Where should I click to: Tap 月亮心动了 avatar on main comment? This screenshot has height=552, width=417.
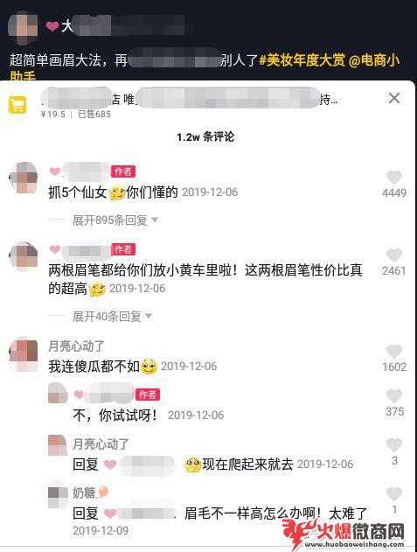click(24, 353)
